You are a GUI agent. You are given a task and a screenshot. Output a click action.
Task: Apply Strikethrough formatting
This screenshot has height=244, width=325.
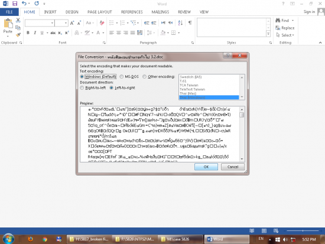coord(53,32)
